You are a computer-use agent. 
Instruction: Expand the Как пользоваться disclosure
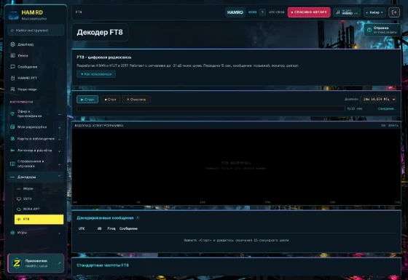click(96, 74)
